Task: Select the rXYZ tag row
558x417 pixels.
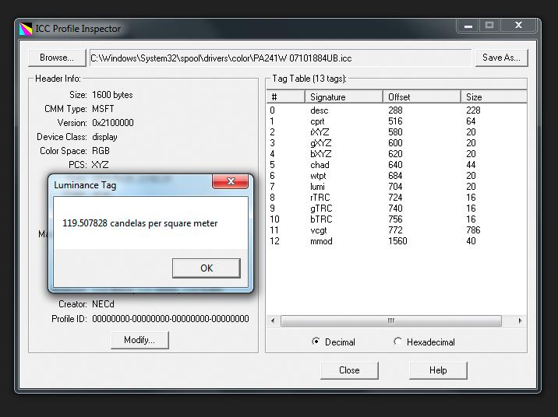Action: point(397,132)
